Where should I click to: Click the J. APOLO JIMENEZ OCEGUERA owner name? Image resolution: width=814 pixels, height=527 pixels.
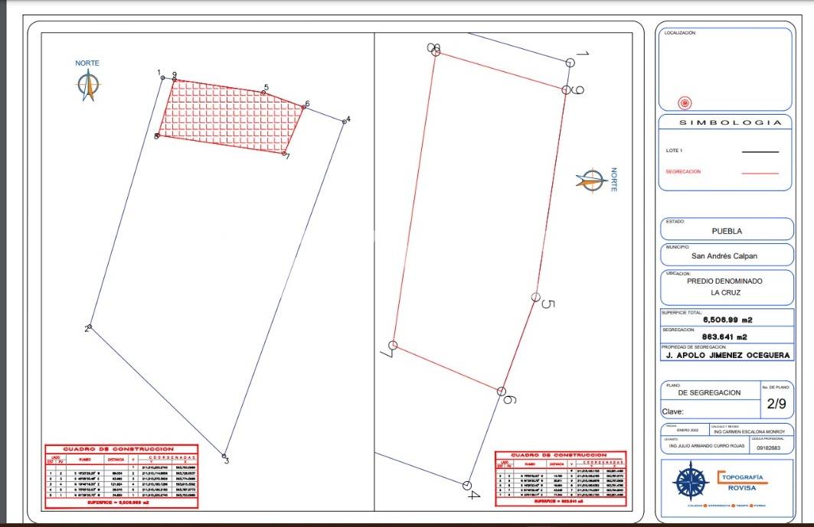point(727,356)
